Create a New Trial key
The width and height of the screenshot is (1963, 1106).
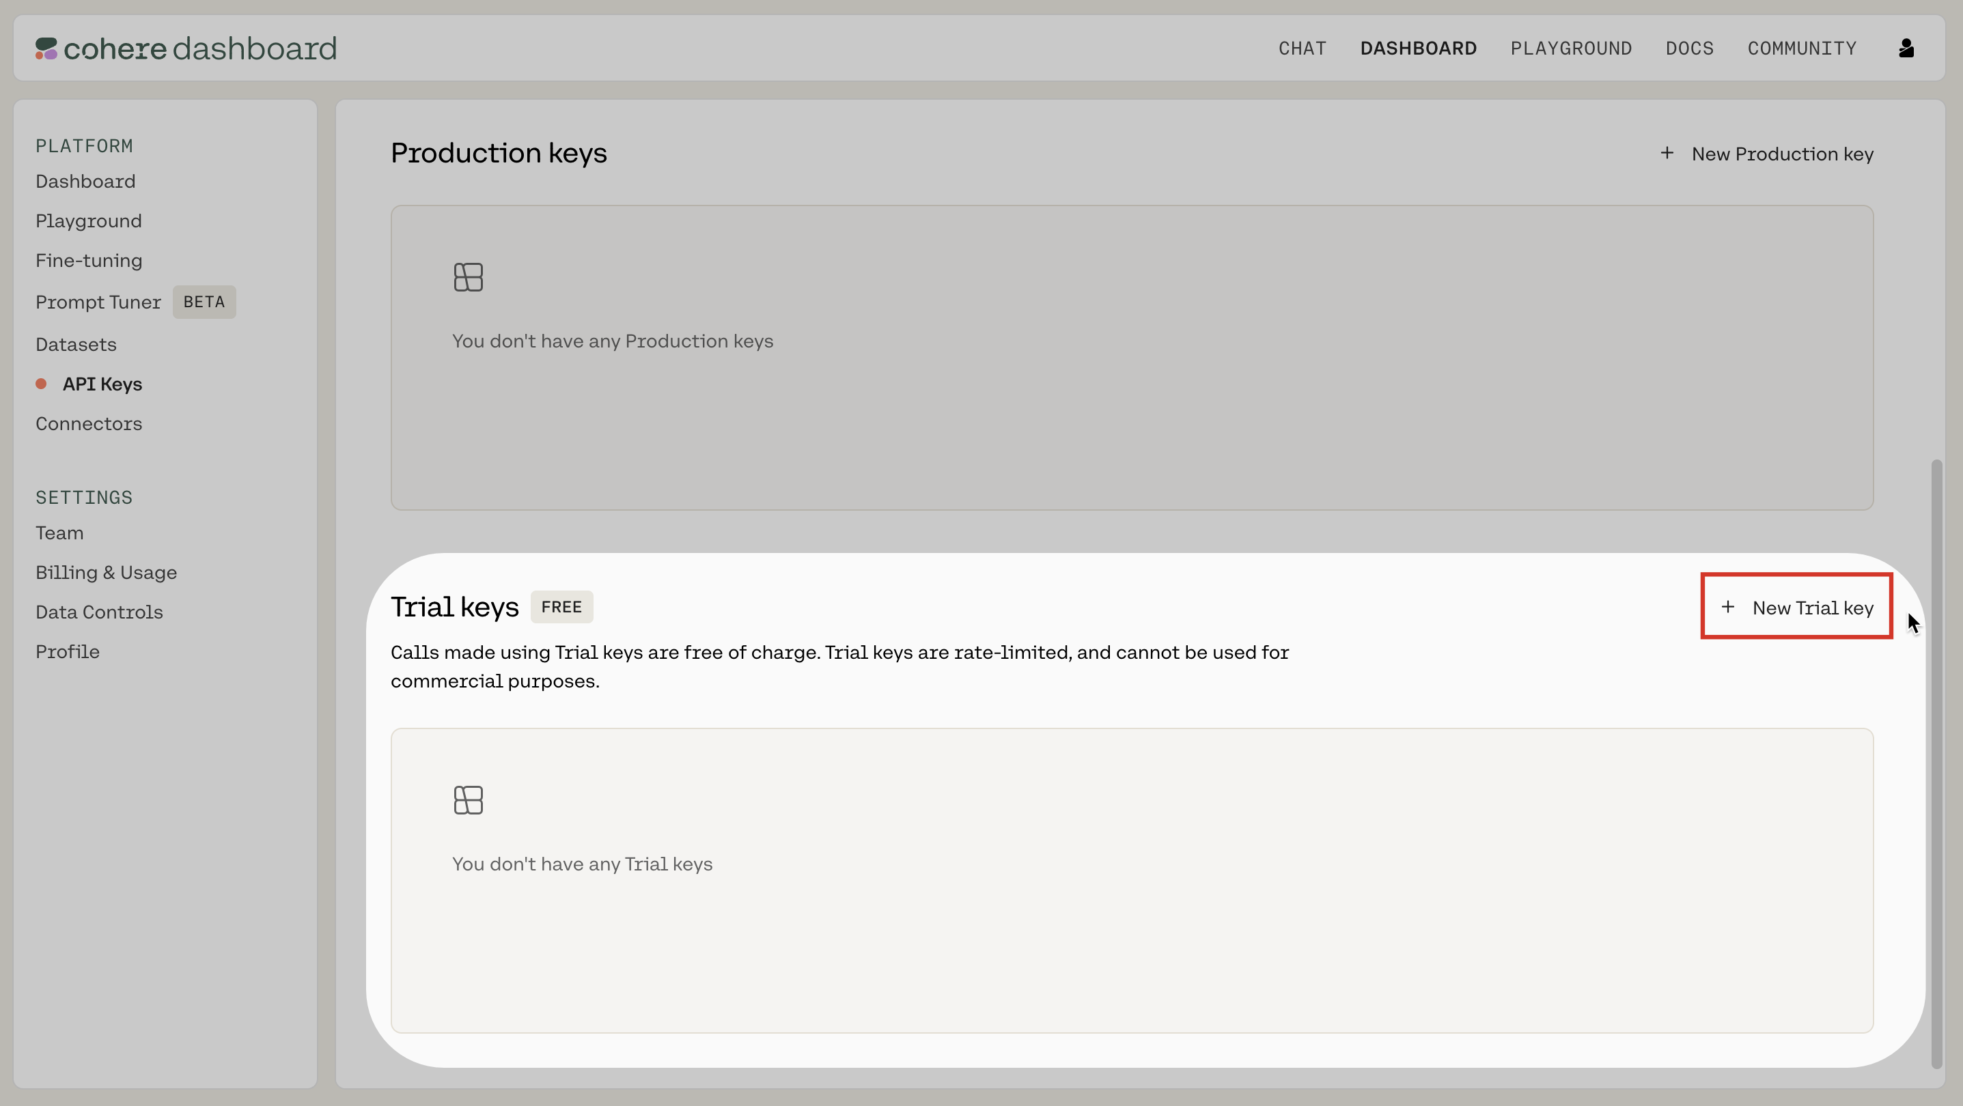pos(1797,607)
